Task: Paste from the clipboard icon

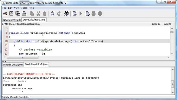Action: click(45, 14)
